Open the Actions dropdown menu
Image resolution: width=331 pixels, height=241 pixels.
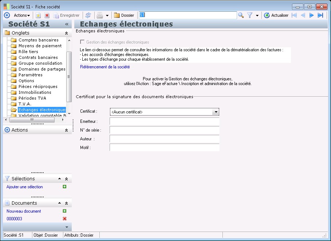(22, 15)
